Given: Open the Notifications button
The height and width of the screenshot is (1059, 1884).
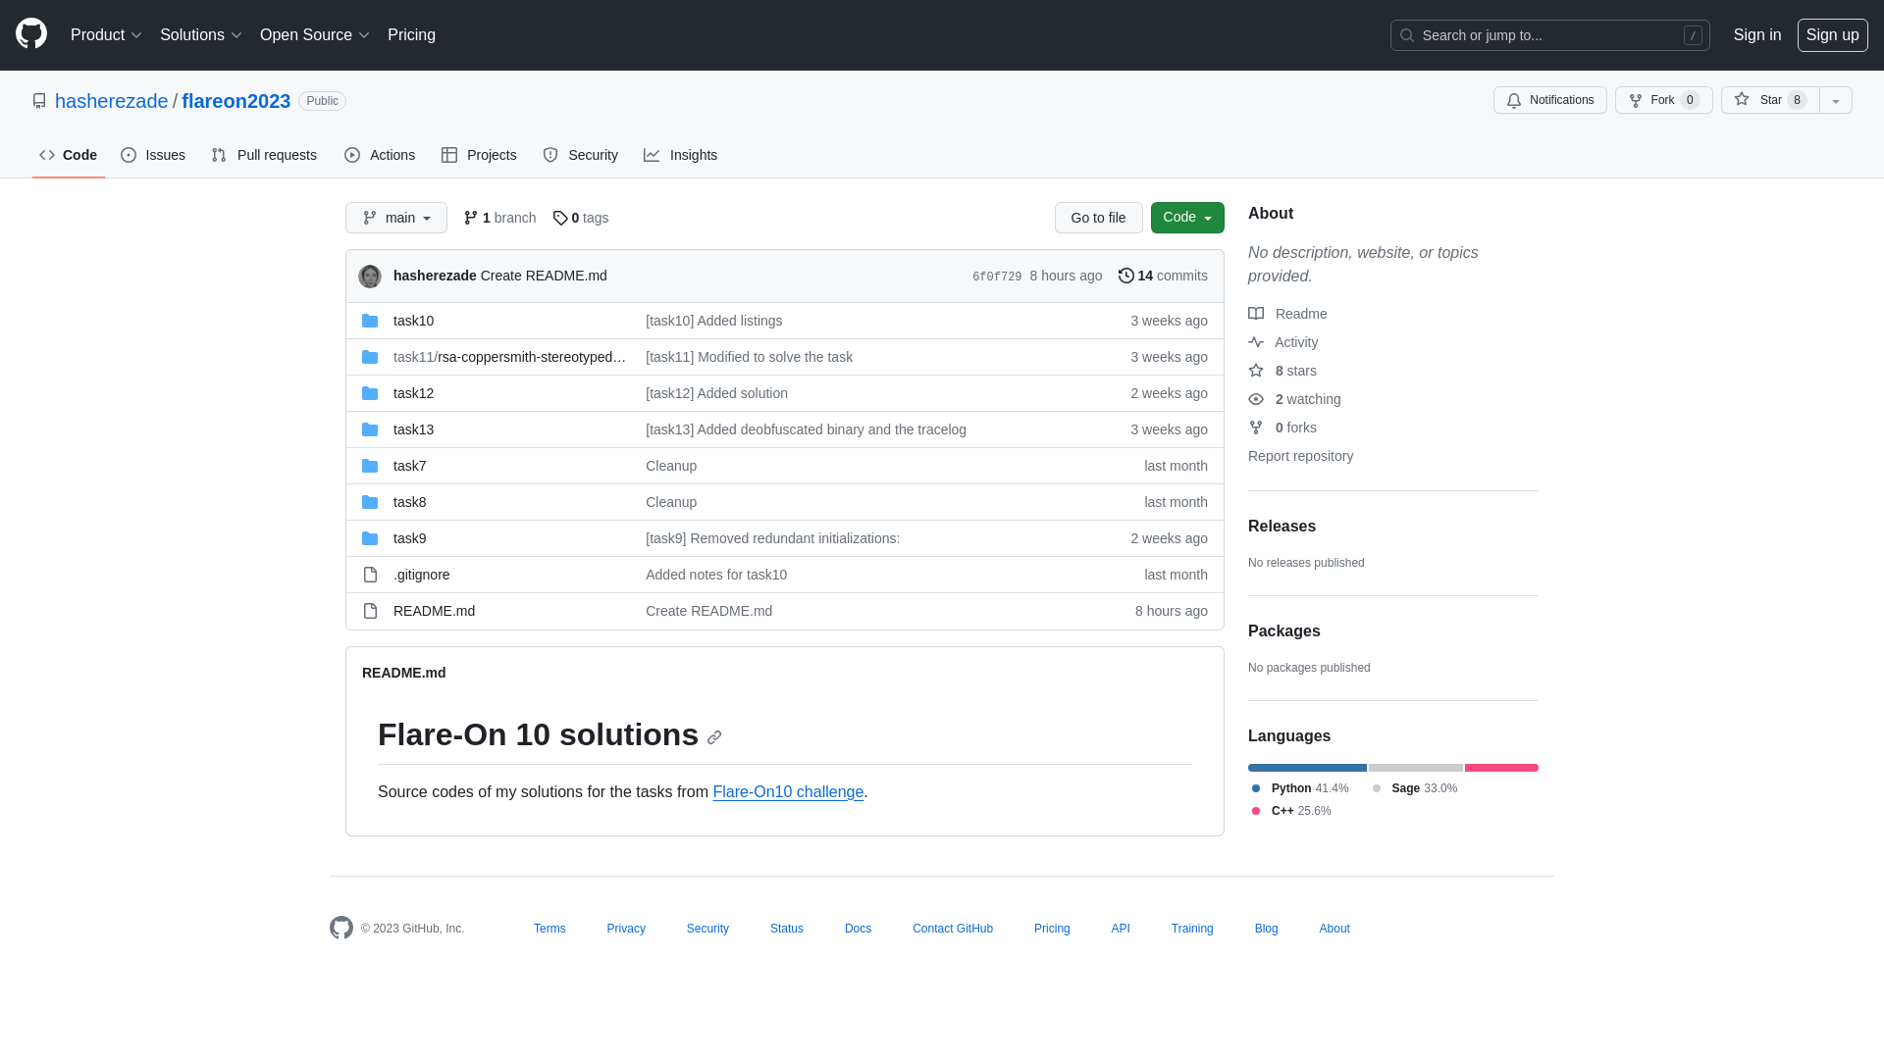Looking at the screenshot, I should click(x=1550, y=100).
